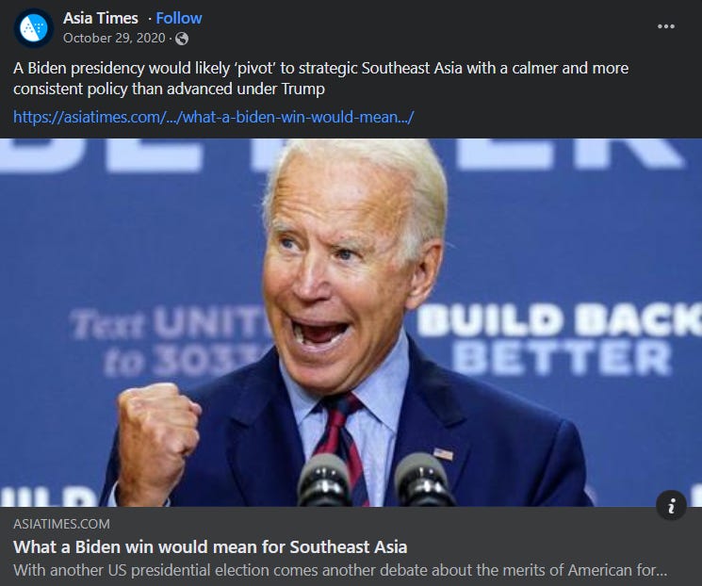The height and width of the screenshot is (586, 702).
Task: Click the public globe audience icon
Action: 181,39
